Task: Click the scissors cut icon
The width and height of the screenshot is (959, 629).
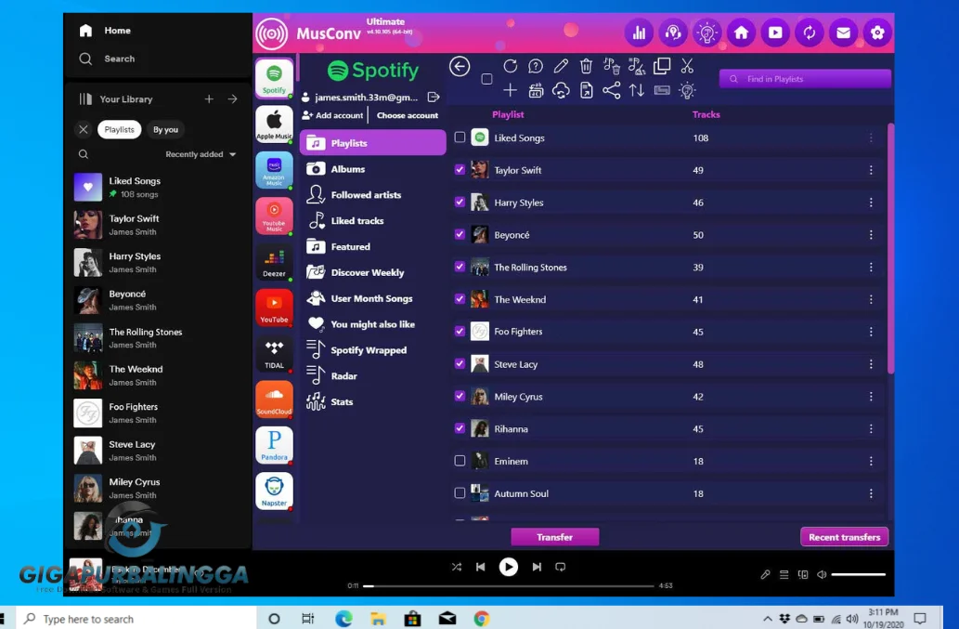Action: [687, 65]
